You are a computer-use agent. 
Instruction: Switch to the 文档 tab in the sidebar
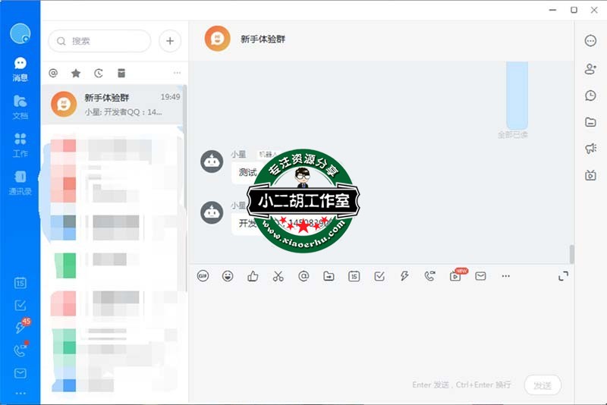[x=20, y=107]
